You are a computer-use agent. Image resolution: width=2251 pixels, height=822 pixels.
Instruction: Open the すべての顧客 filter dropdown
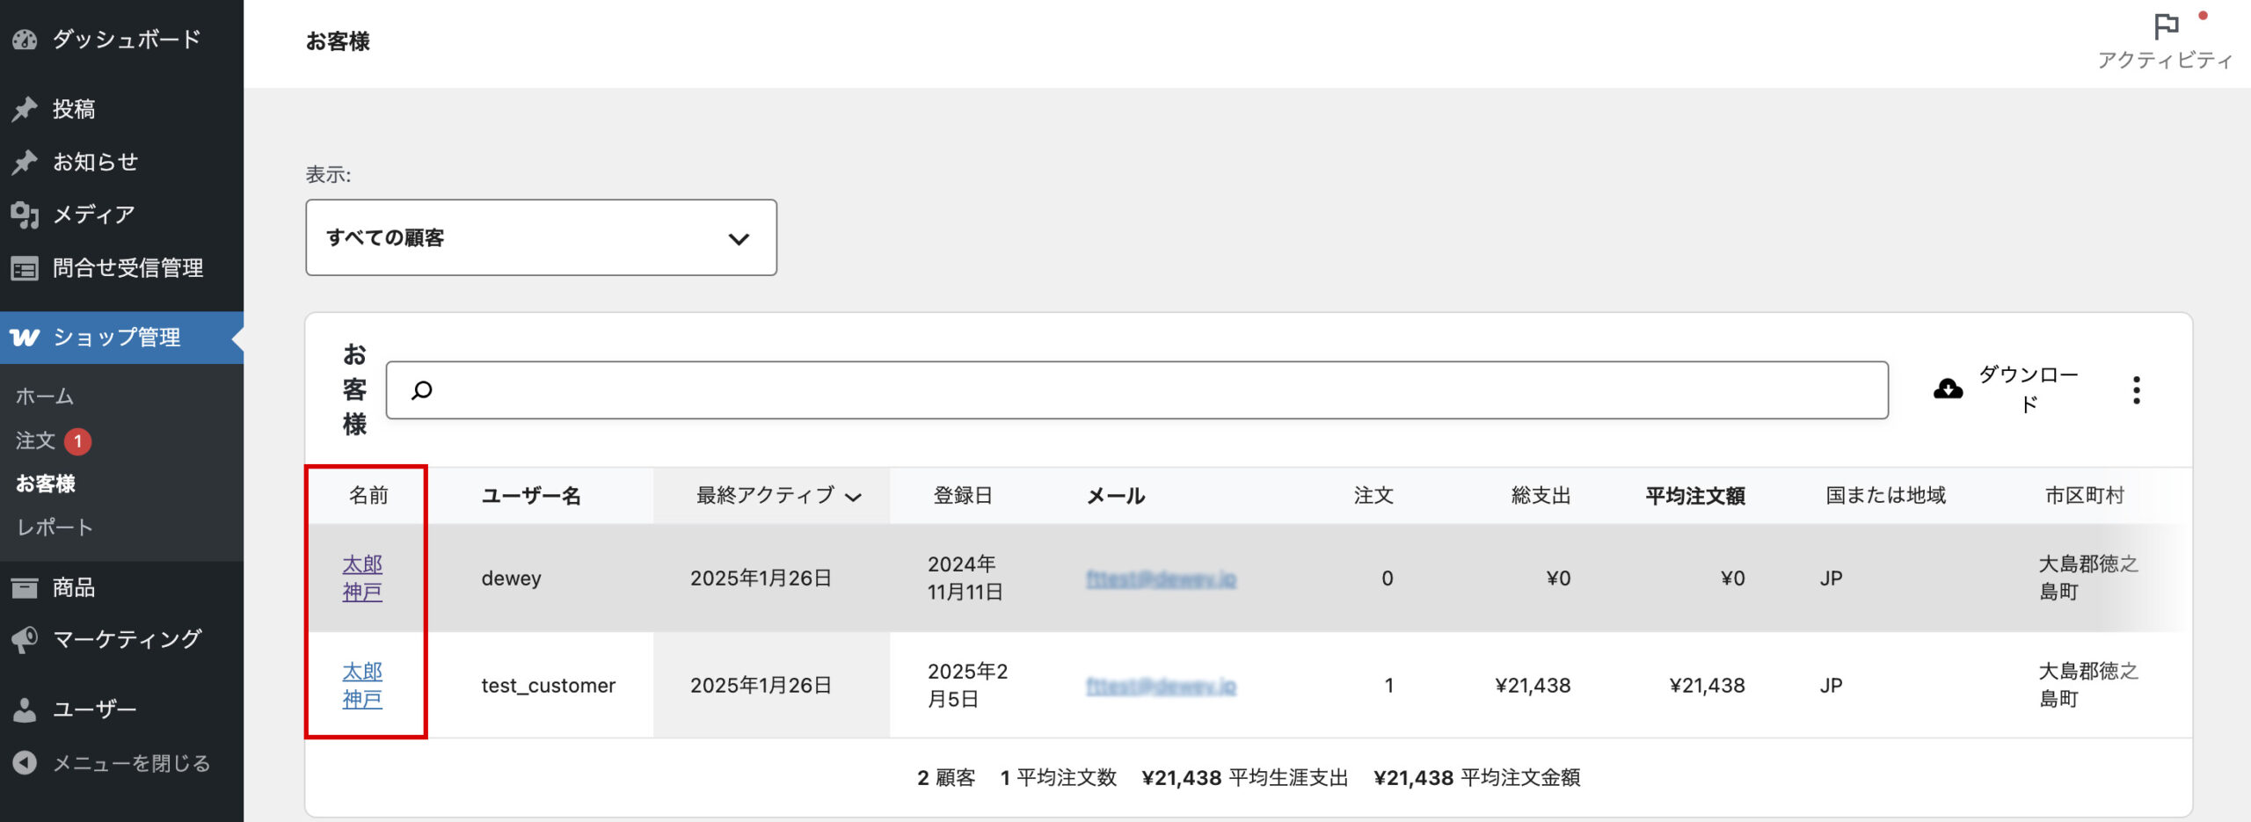pyautogui.click(x=541, y=237)
